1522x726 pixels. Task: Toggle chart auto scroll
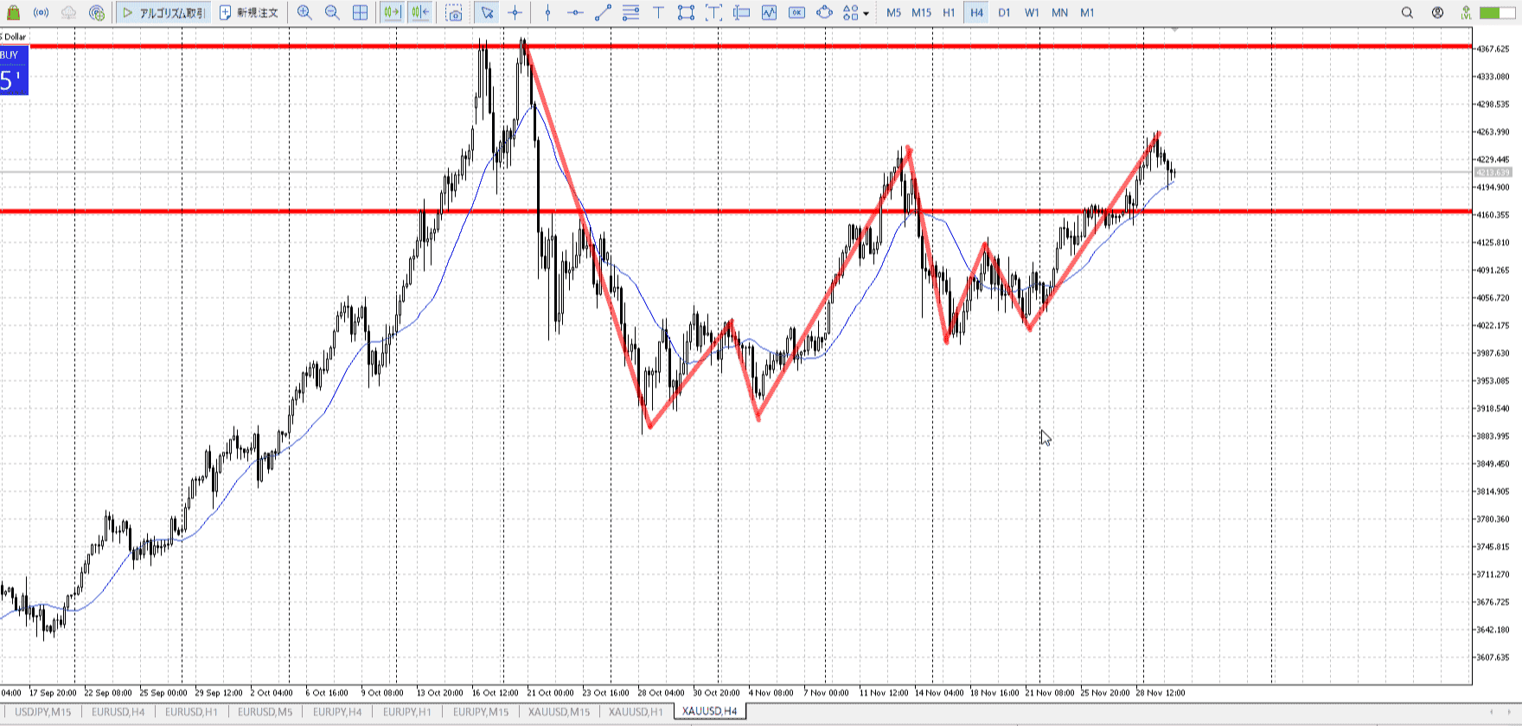392,13
